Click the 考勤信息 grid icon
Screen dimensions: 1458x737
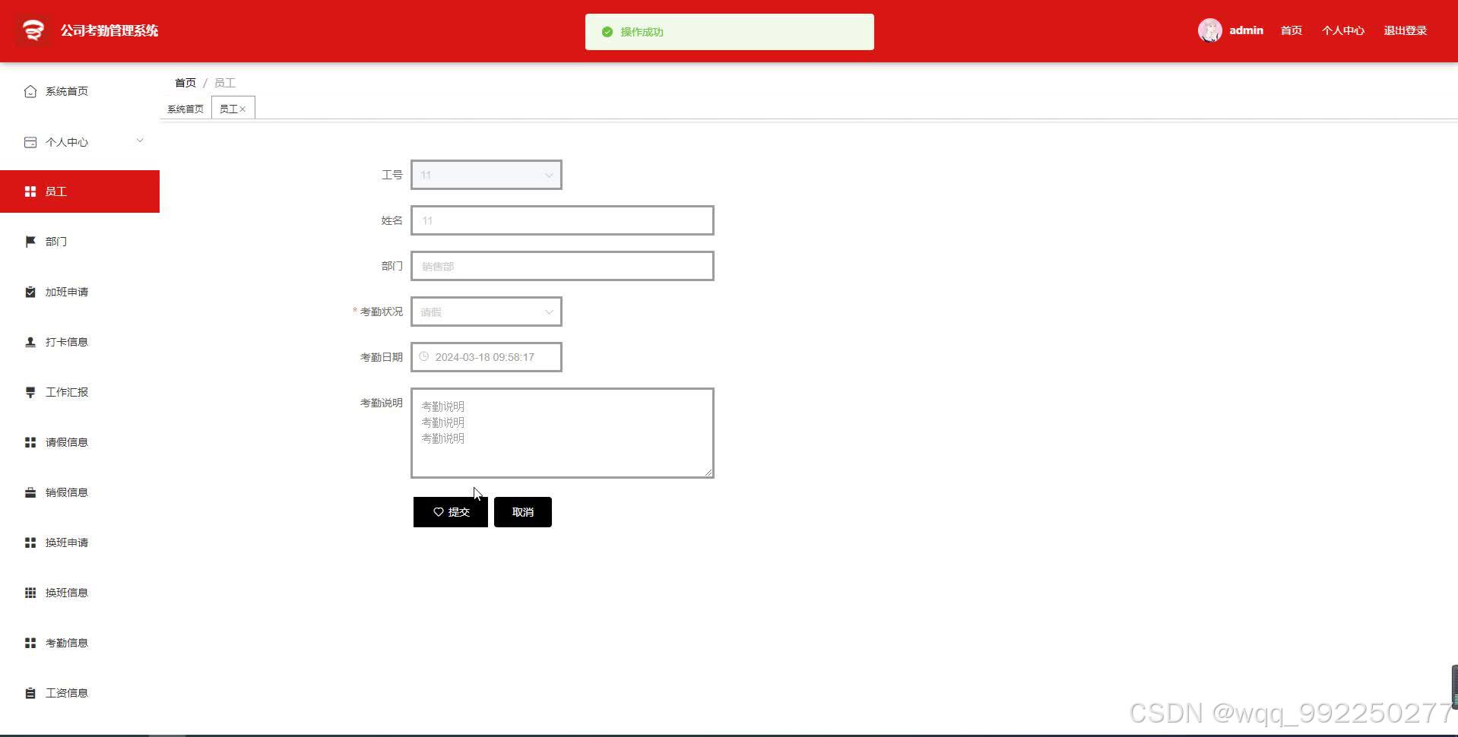30,643
